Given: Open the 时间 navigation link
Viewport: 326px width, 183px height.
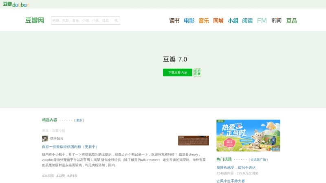Looking at the screenshot, I should click(x=277, y=20).
